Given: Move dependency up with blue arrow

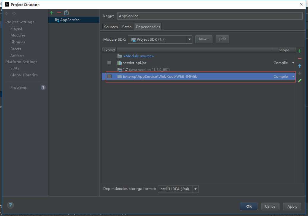Looking at the screenshot, I should click(300, 66).
